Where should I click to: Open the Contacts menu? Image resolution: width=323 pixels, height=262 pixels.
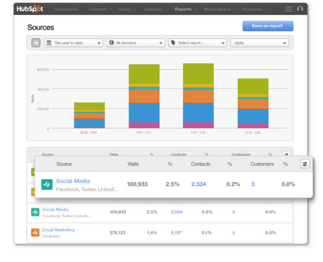pos(153,9)
